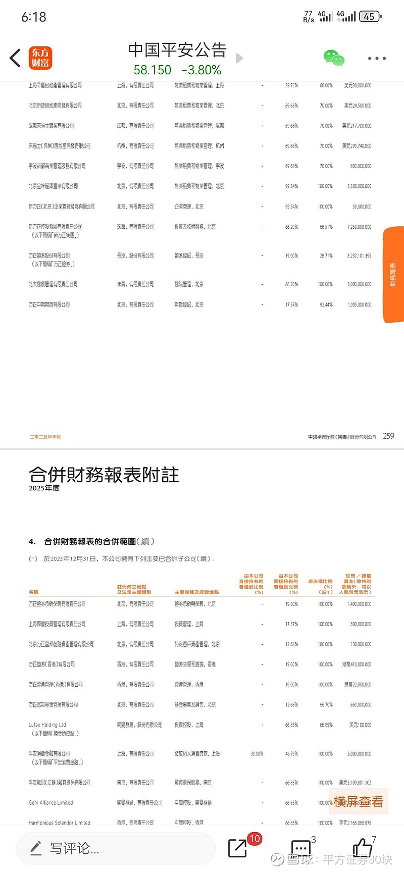The image size is (404, 872).
Task: Select the percentage 66.70%
Action: coord(326,705)
